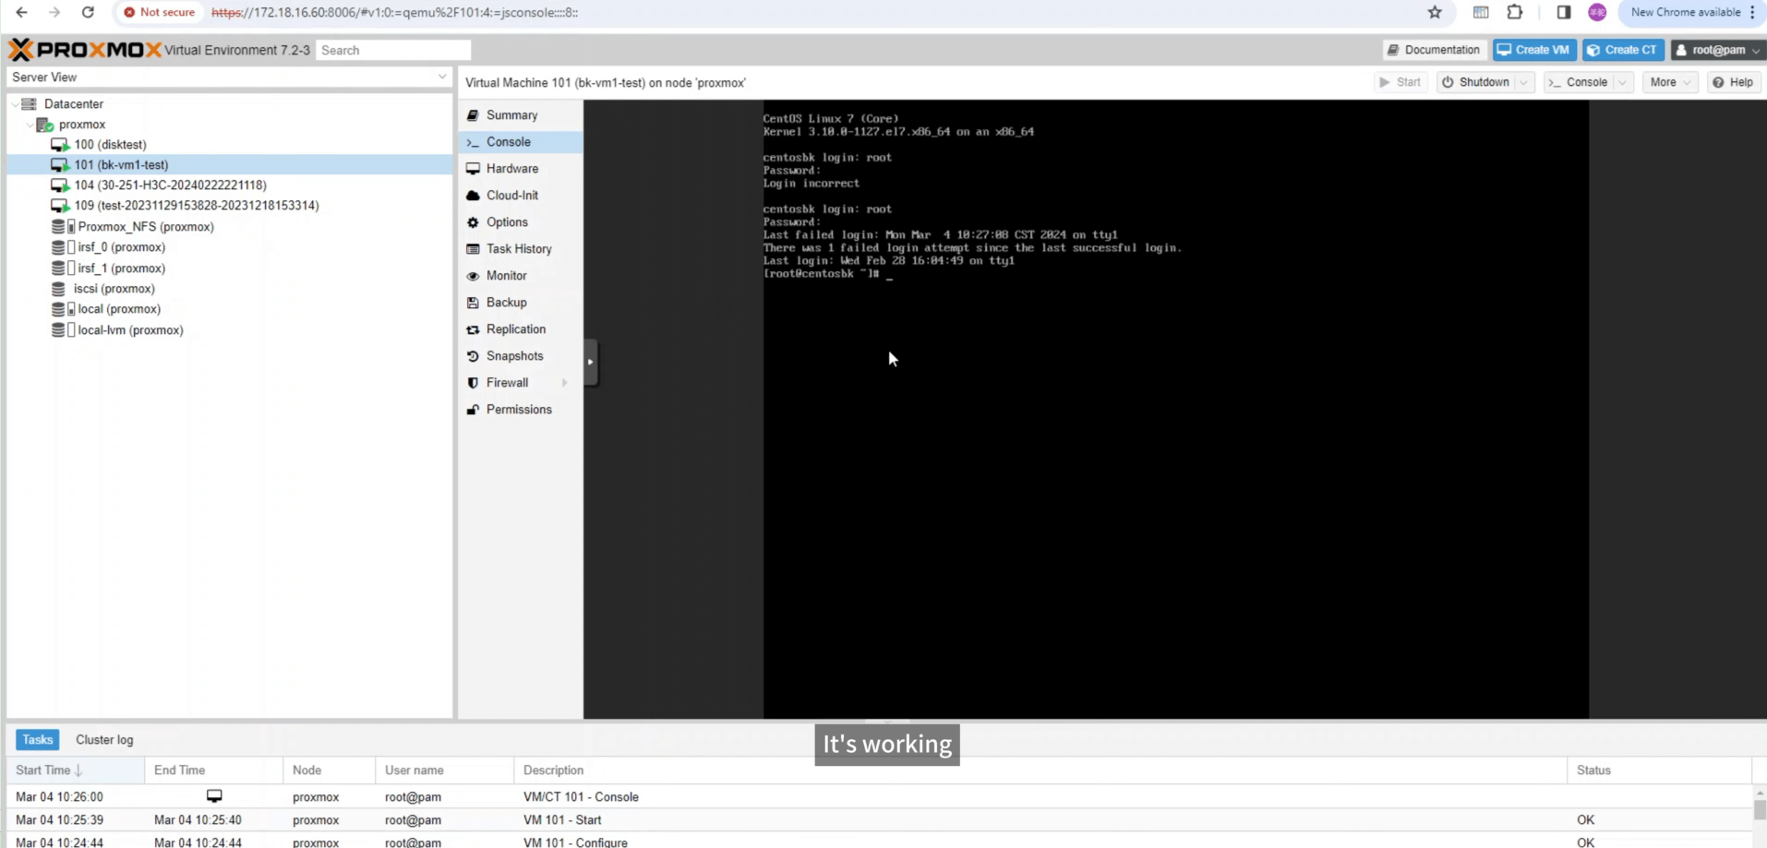Open the Replication page

pos(520,329)
